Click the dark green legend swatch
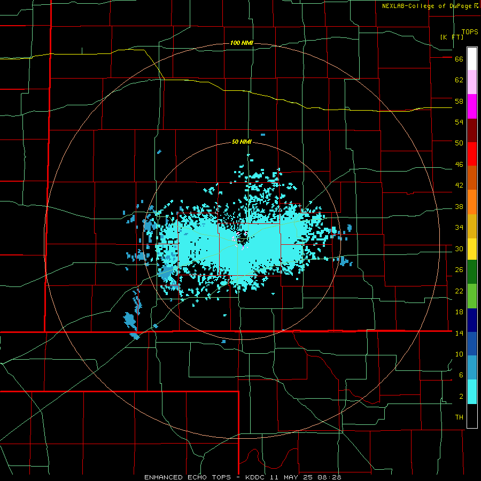Image resolution: width=481 pixels, height=481 pixels. (x=472, y=272)
